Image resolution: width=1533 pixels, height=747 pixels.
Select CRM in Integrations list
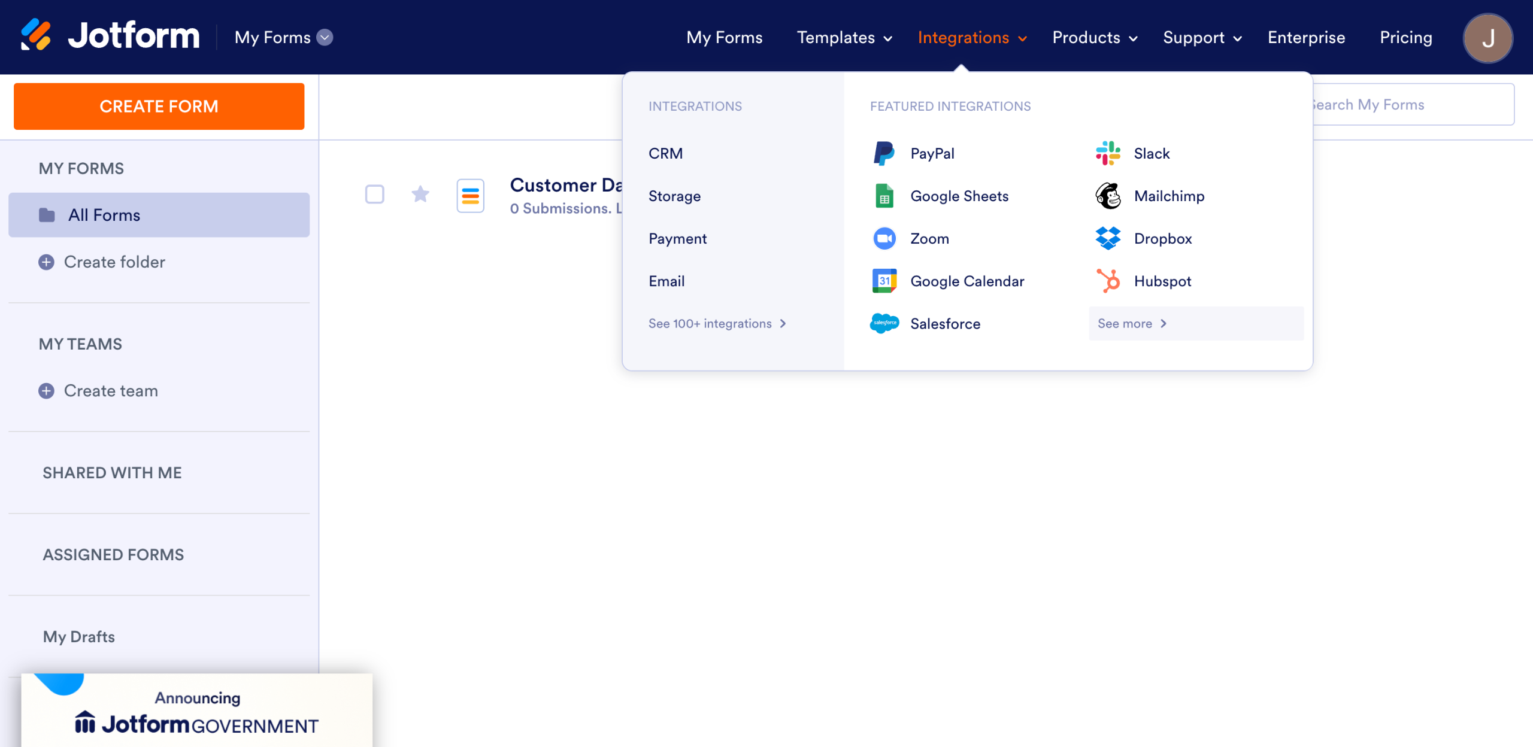(x=665, y=153)
